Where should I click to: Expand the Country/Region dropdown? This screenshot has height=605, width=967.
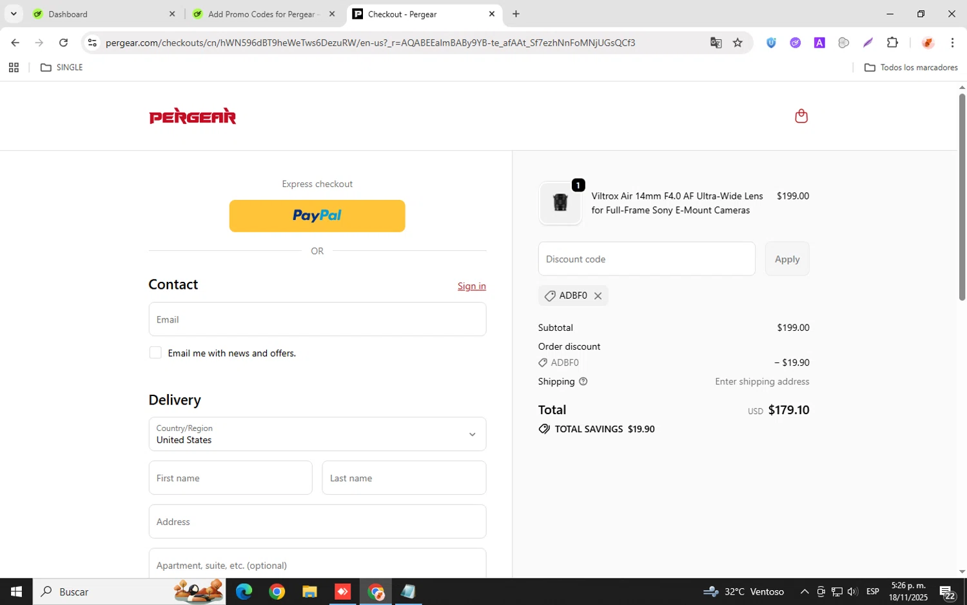(317, 434)
